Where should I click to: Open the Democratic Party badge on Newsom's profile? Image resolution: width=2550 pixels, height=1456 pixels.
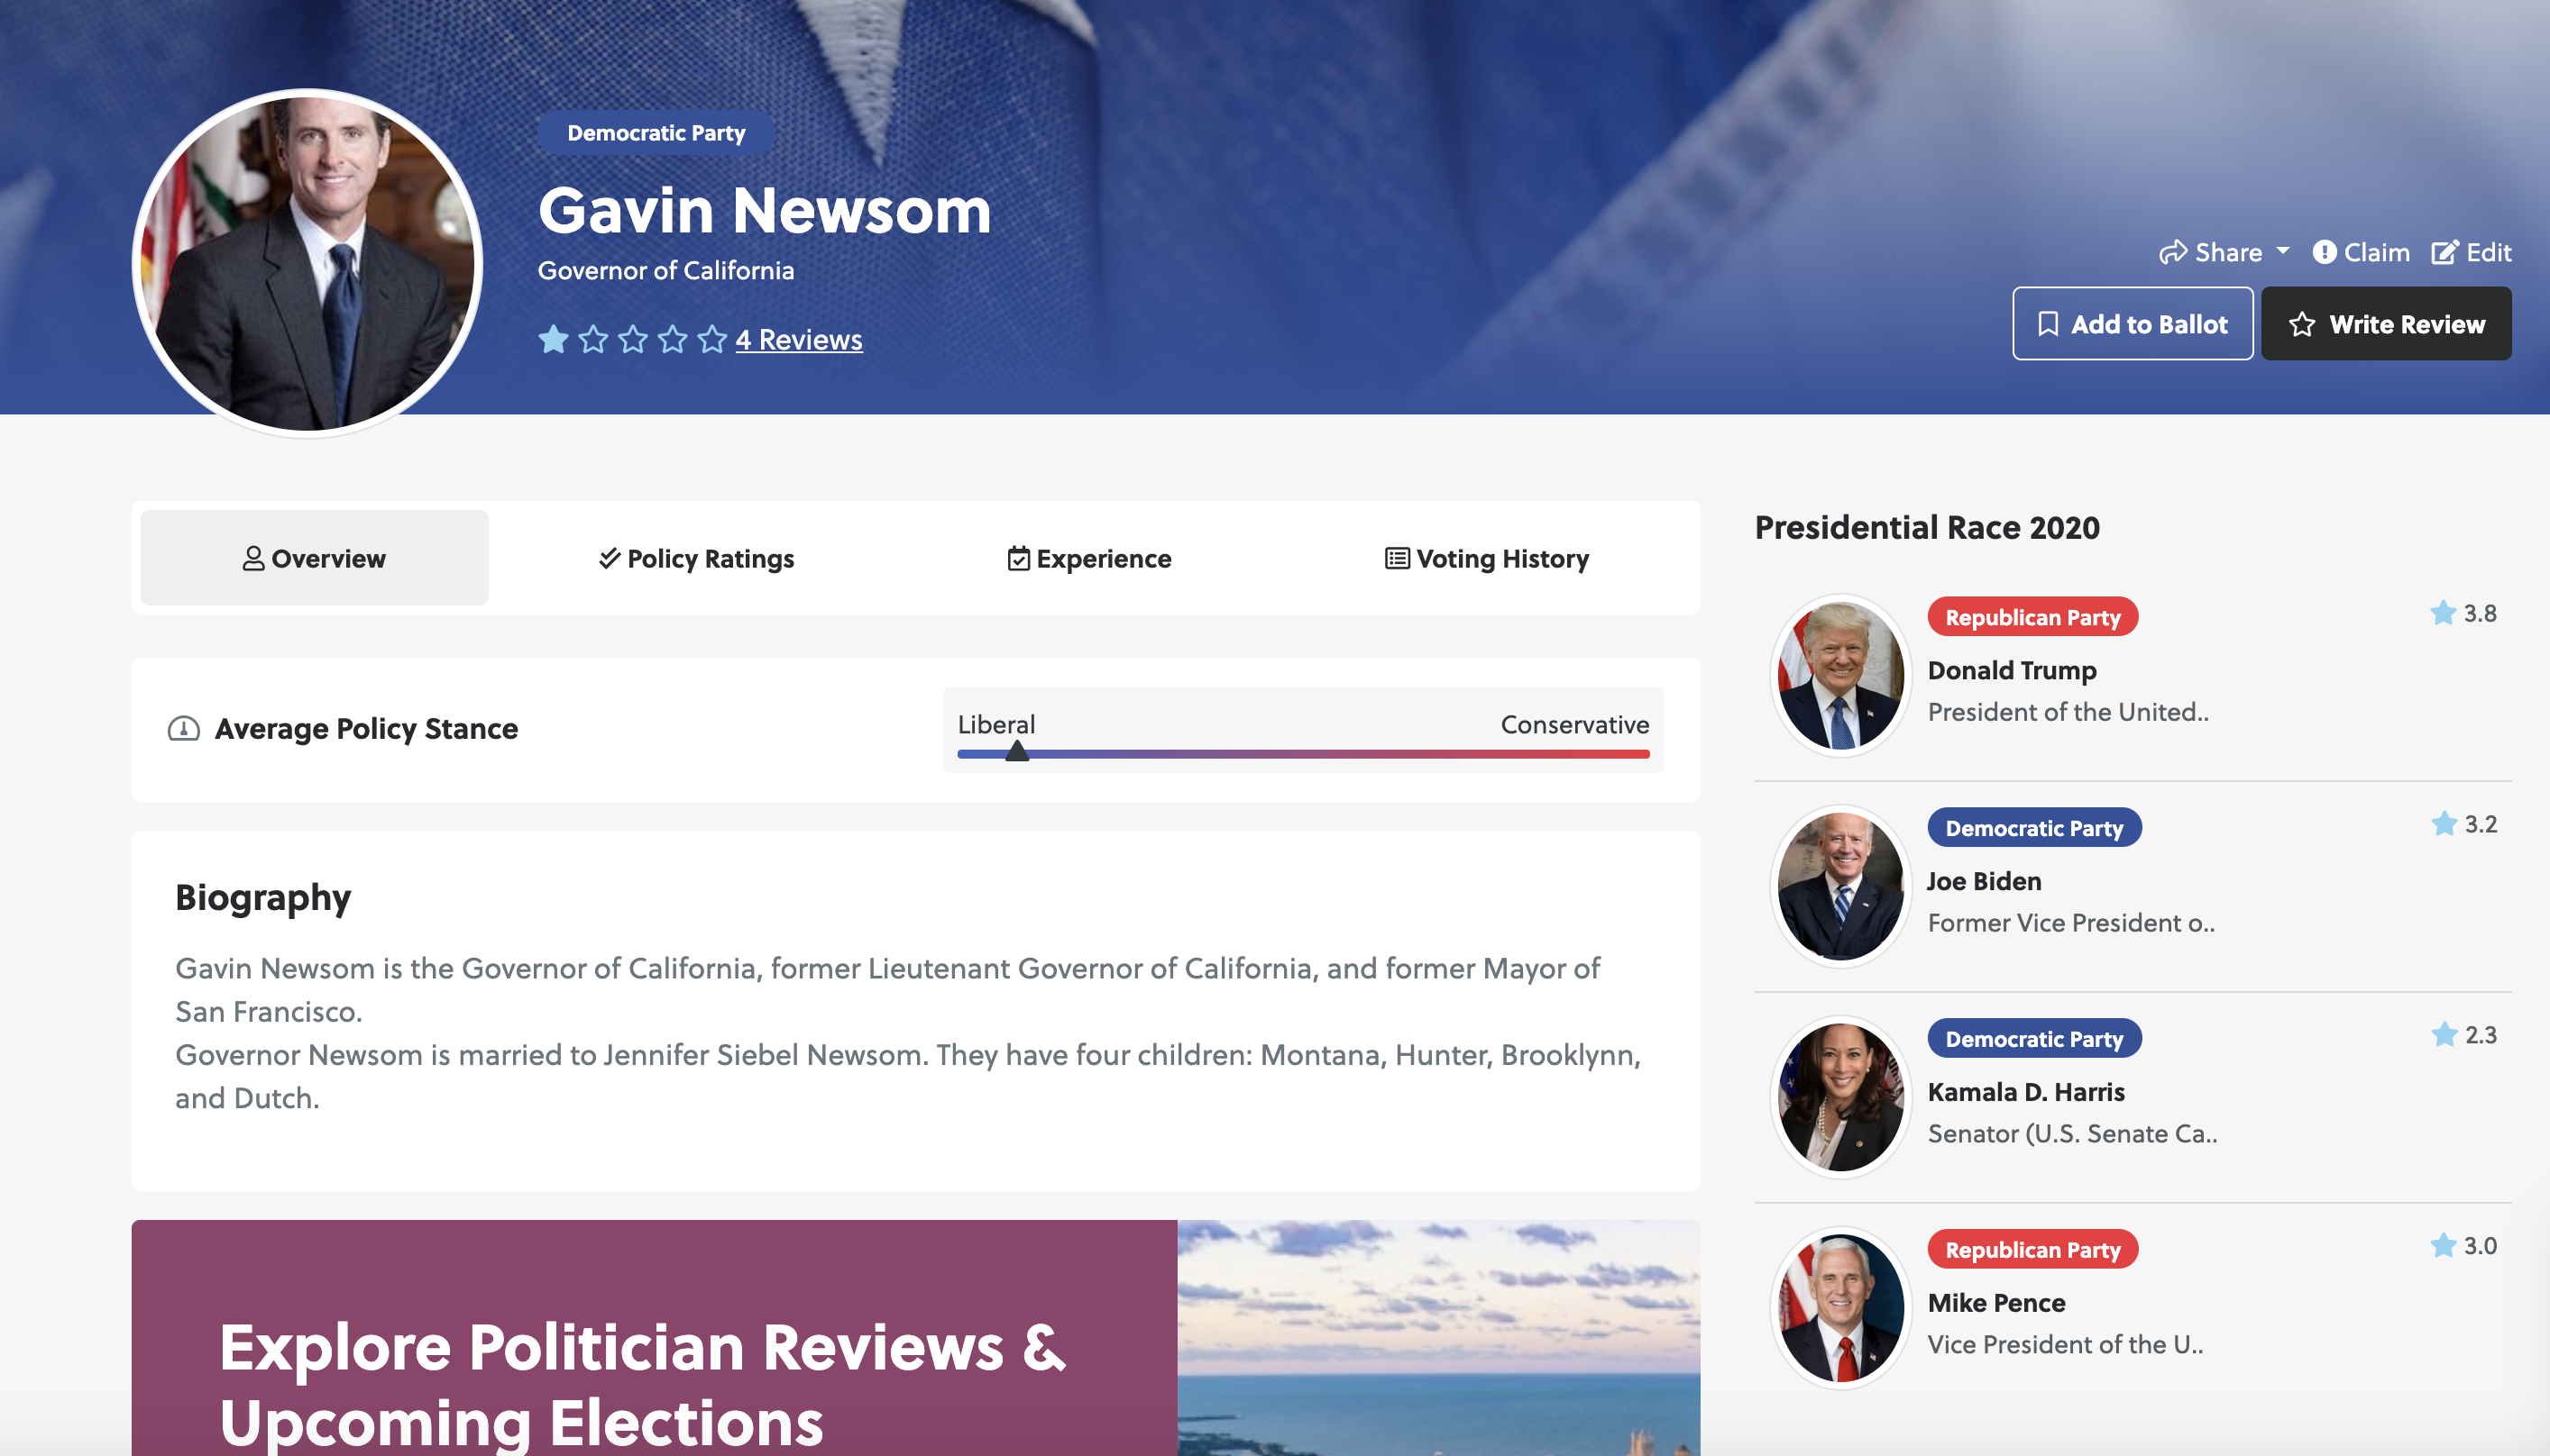pos(656,132)
